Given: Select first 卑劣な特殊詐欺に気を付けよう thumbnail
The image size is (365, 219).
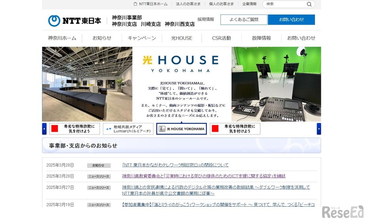Looking at the screenshot, I should click(x=75, y=129).
